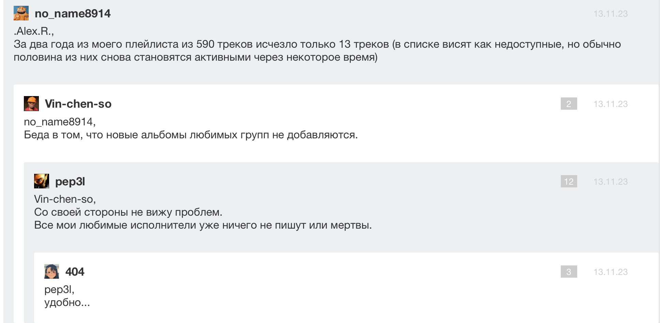Image resolution: width=660 pixels, height=323 pixels.
Task: Open the Vin-chen-so profile via username heading
Action: (78, 104)
